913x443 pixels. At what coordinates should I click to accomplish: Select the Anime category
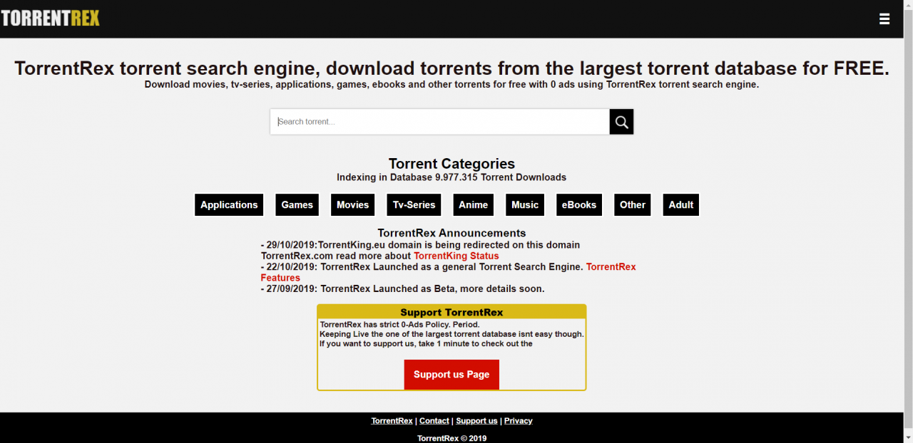tap(474, 205)
